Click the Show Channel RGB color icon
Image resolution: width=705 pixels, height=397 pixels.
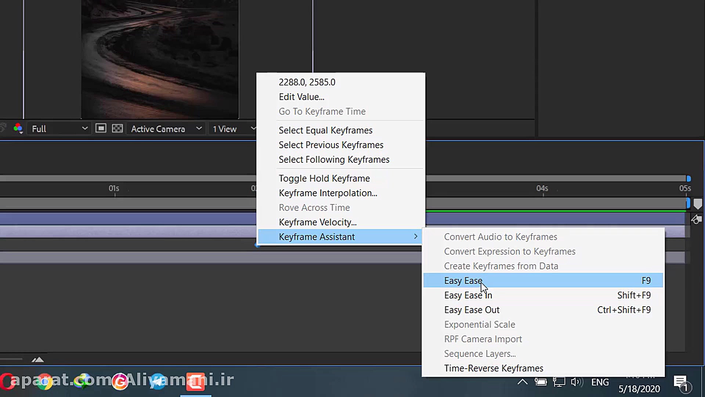coord(18,128)
